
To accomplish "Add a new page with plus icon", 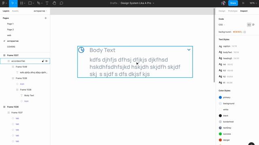I will 46,18.
